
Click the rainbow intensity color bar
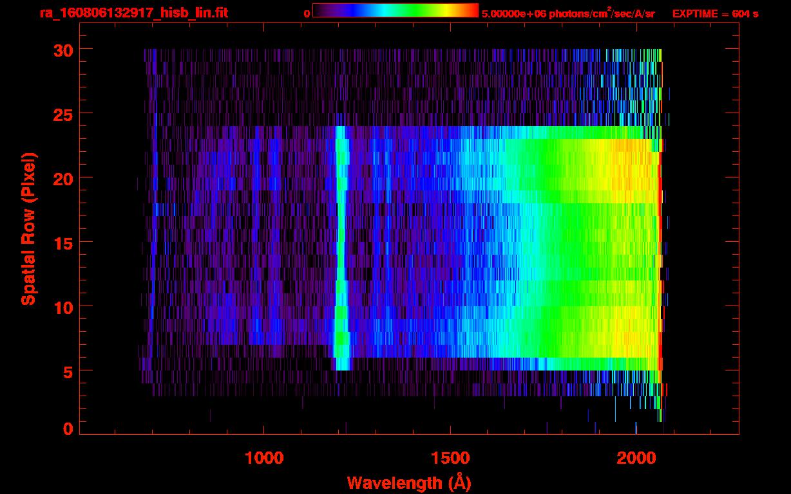[x=395, y=10]
